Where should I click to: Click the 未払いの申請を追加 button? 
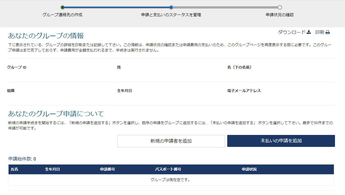tap(281, 141)
